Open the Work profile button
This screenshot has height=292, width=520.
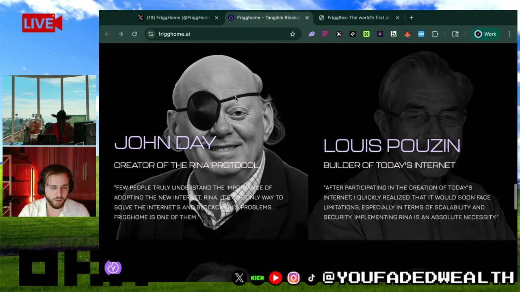(486, 34)
